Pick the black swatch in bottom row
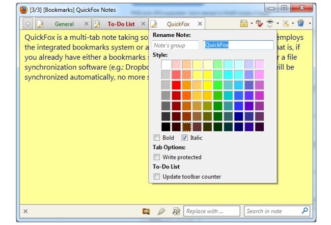Screen dimensions: 331x225 tap(165, 127)
